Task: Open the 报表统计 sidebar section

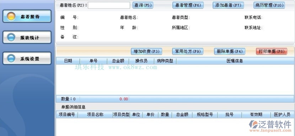Action: coord(27,37)
